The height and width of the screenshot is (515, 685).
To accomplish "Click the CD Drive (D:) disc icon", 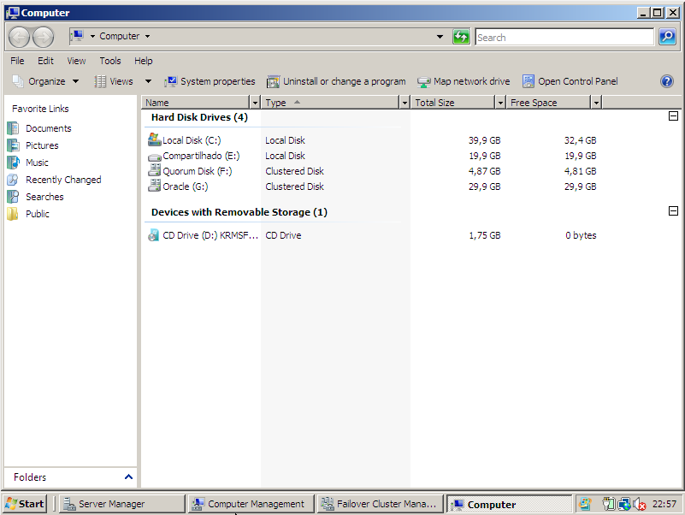I will click(x=154, y=235).
